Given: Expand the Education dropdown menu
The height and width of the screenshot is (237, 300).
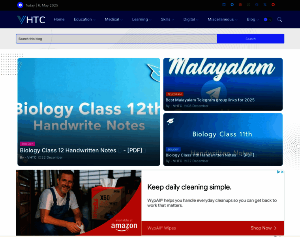Looking at the screenshot, I should (x=84, y=19).
